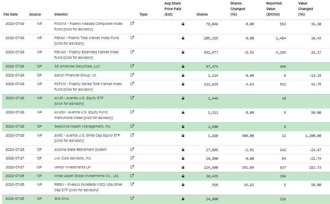This screenshot has width=330, height=204.
Task: Open Strs Ohio investor link
Action: pyautogui.click(x=61, y=198)
